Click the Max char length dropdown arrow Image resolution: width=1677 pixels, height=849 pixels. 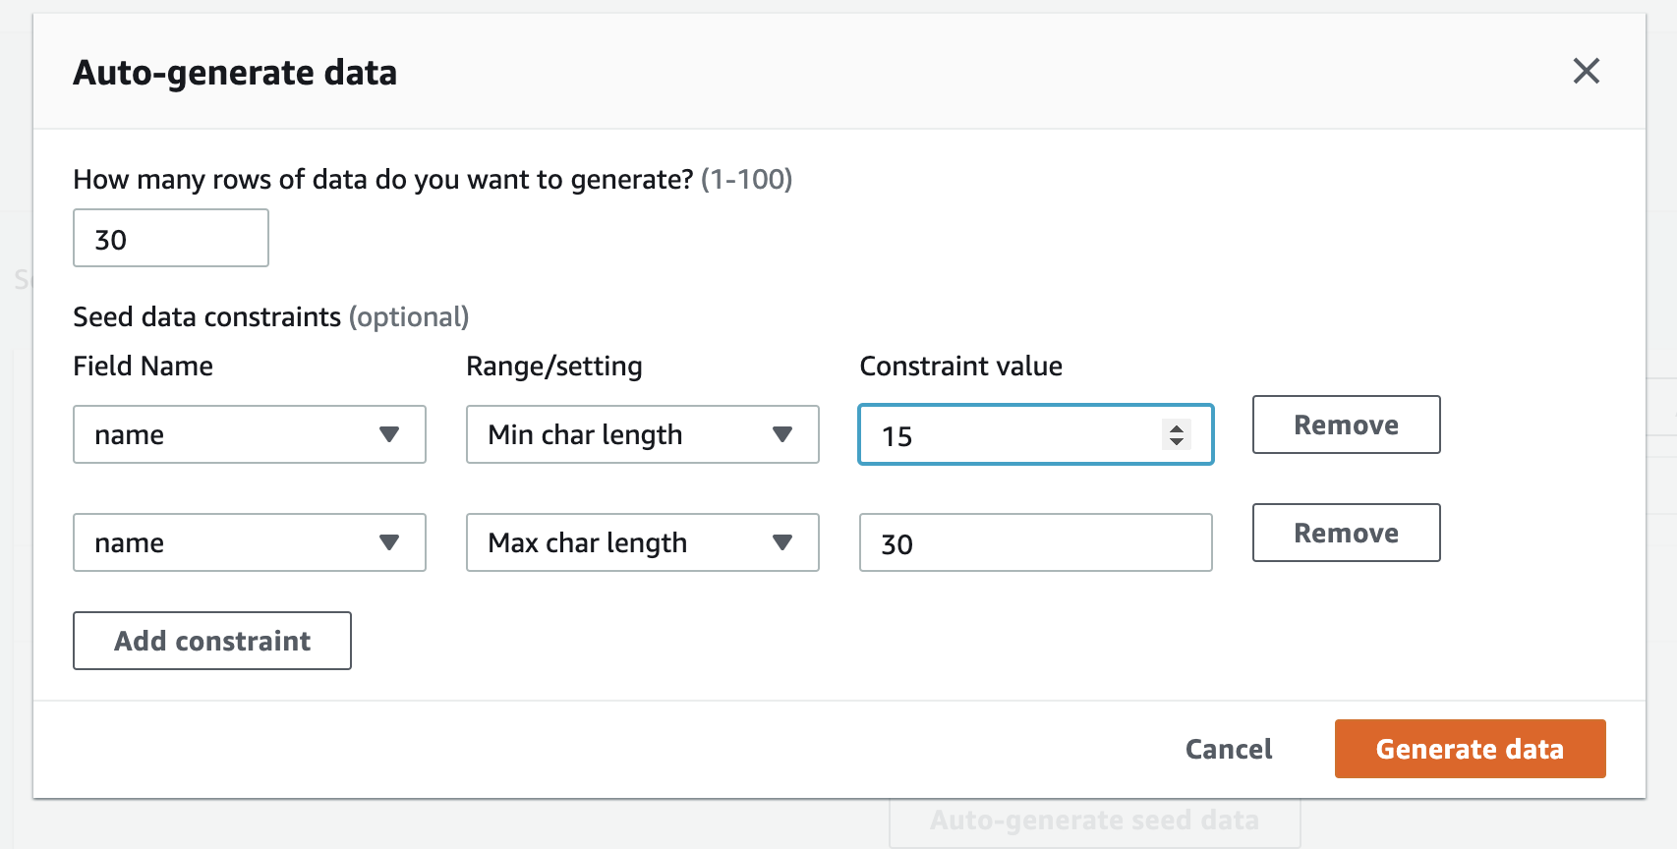click(x=783, y=542)
